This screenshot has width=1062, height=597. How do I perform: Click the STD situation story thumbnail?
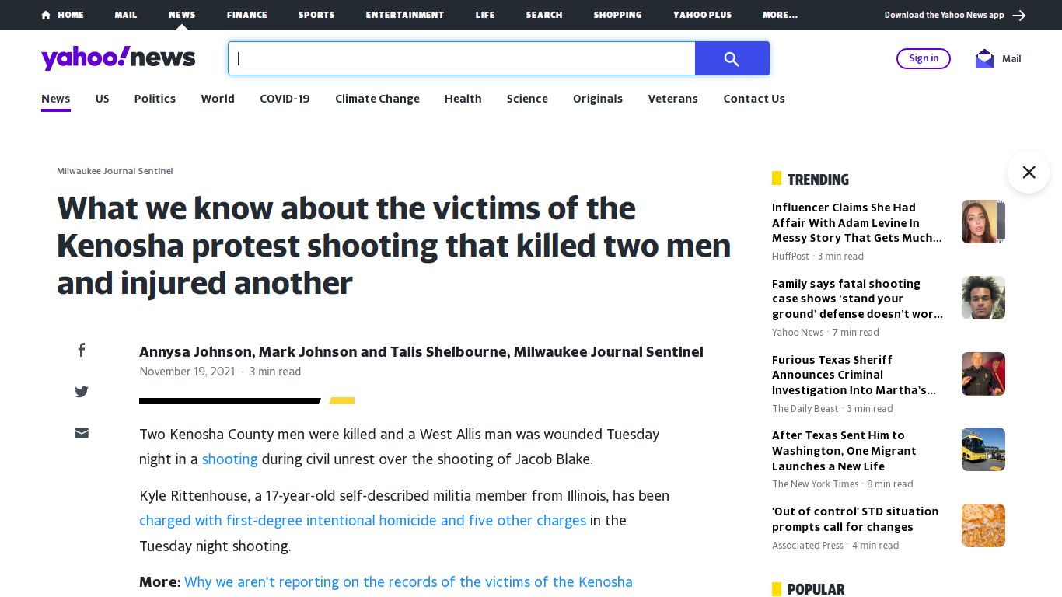pyautogui.click(x=983, y=525)
